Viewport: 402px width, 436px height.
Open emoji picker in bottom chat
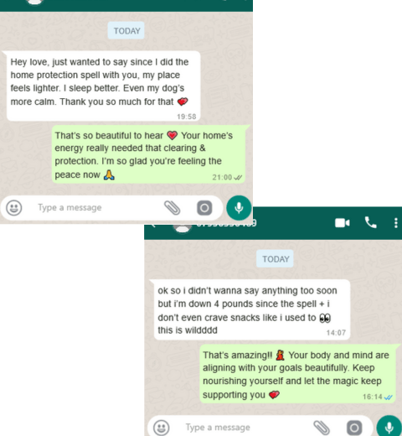click(162, 428)
